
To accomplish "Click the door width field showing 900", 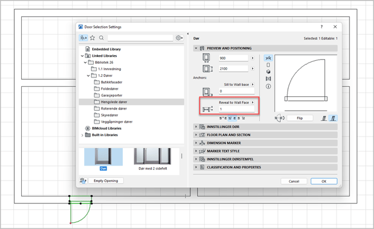I will (233, 58).
